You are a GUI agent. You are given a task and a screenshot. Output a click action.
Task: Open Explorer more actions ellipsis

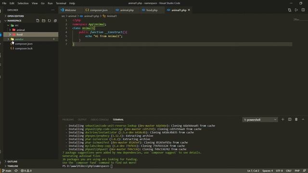[53, 10]
